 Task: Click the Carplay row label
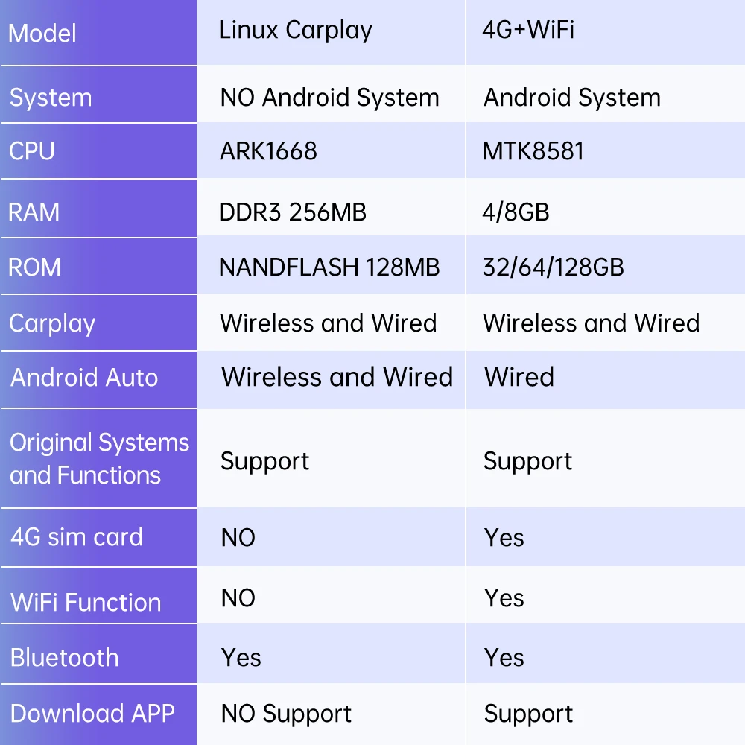click(x=52, y=324)
